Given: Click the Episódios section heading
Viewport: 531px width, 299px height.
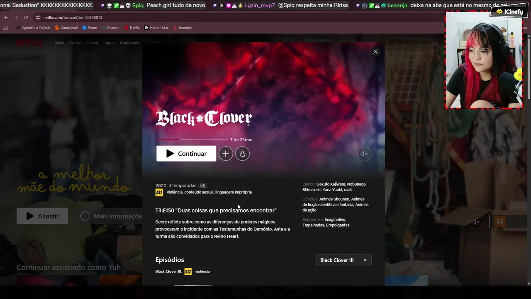Looking at the screenshot, I should (x=170, y=260).
